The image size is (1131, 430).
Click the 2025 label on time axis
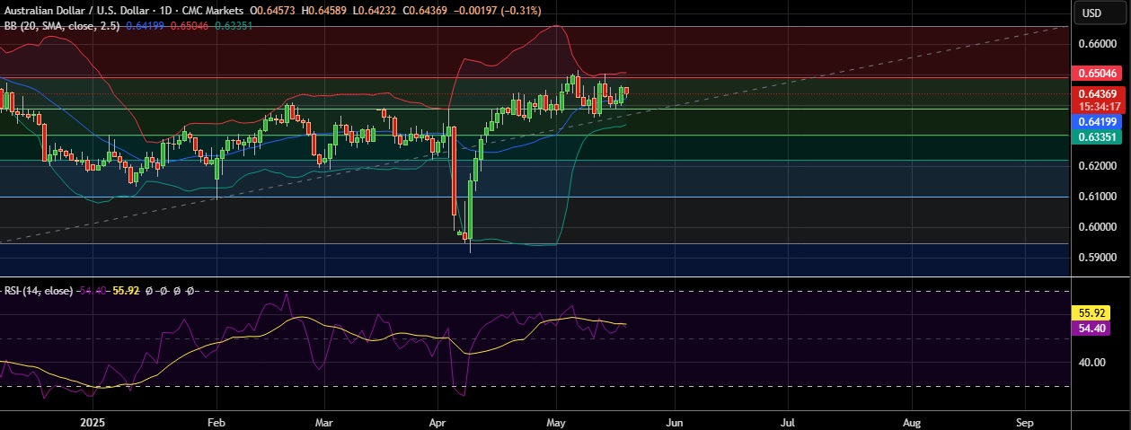pyautogui.click(x=93, y=420)
